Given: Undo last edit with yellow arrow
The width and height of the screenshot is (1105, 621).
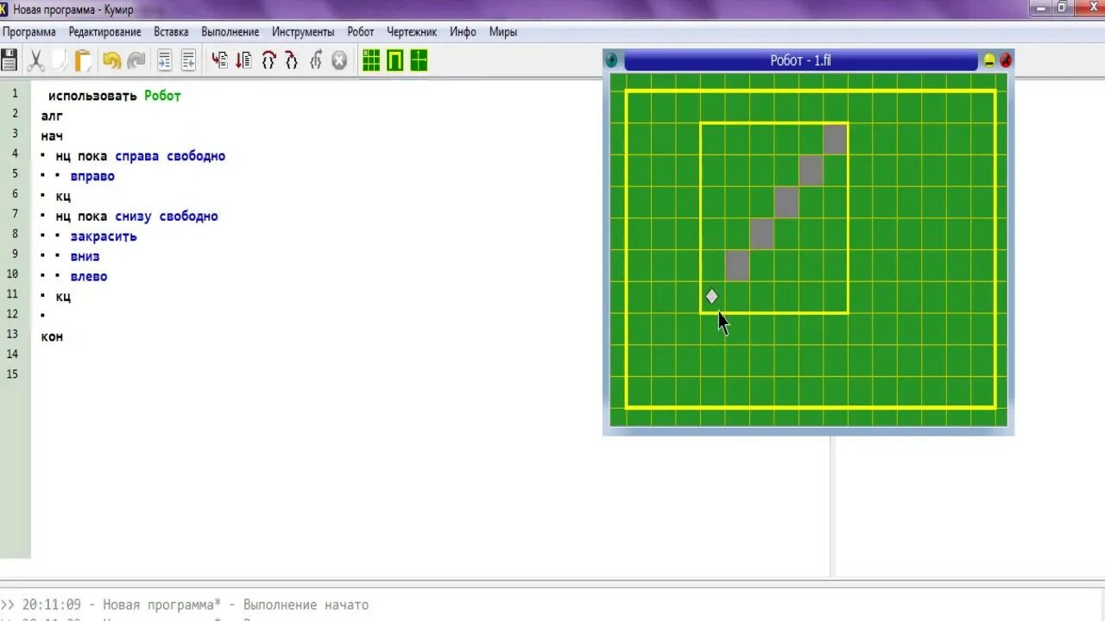Looking at the screenshot, I should click(x=111, y=60).
